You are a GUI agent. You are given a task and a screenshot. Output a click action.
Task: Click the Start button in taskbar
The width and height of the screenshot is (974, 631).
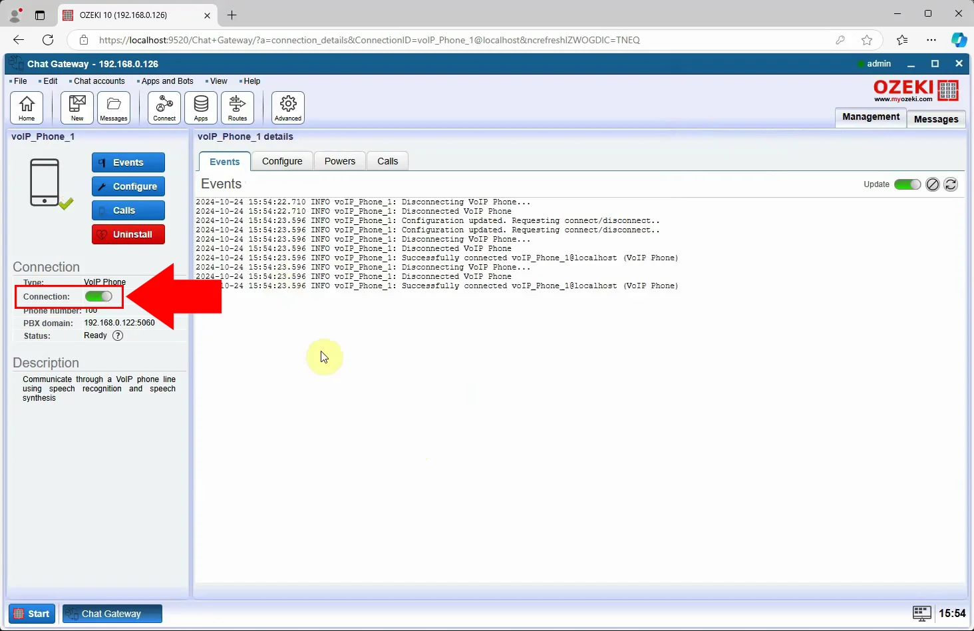coord(32,614)
